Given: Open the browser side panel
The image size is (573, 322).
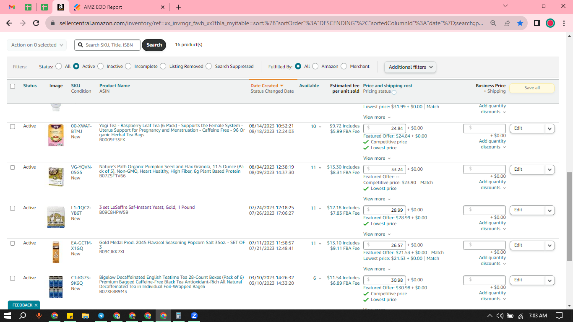Looking at the screenshot, I should click(537, 23).
